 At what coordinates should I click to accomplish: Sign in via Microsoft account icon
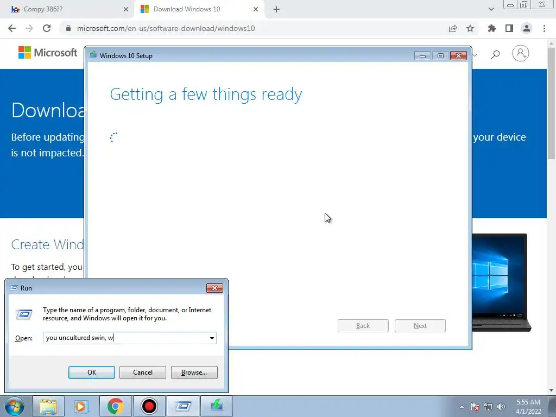tap(521, 53)
